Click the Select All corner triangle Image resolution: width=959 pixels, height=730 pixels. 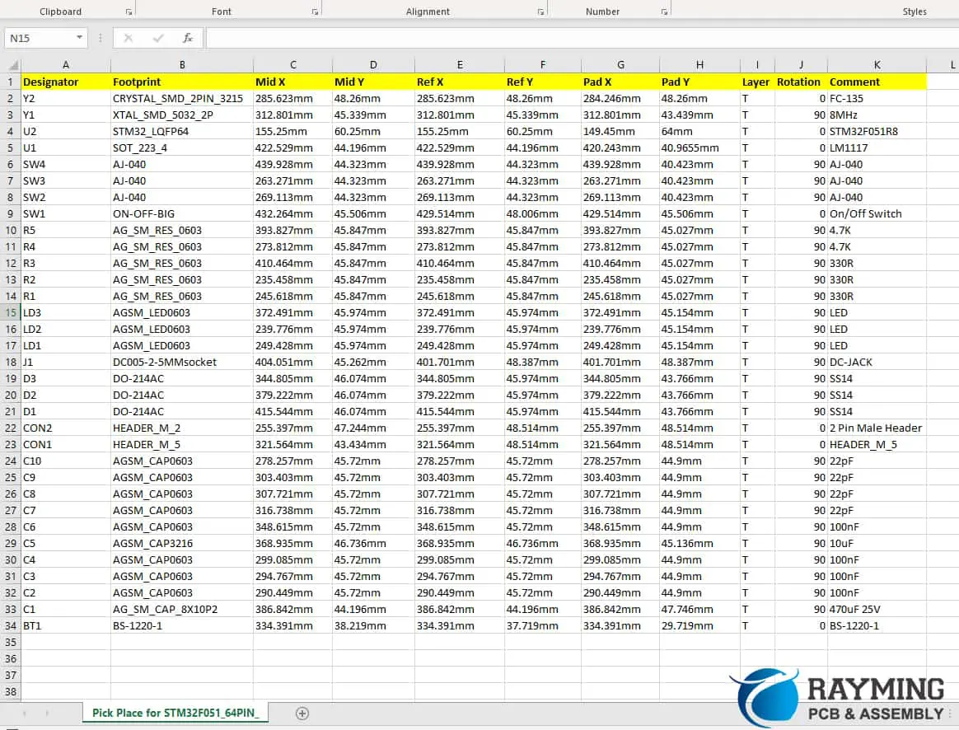click(x=12, y=65)
